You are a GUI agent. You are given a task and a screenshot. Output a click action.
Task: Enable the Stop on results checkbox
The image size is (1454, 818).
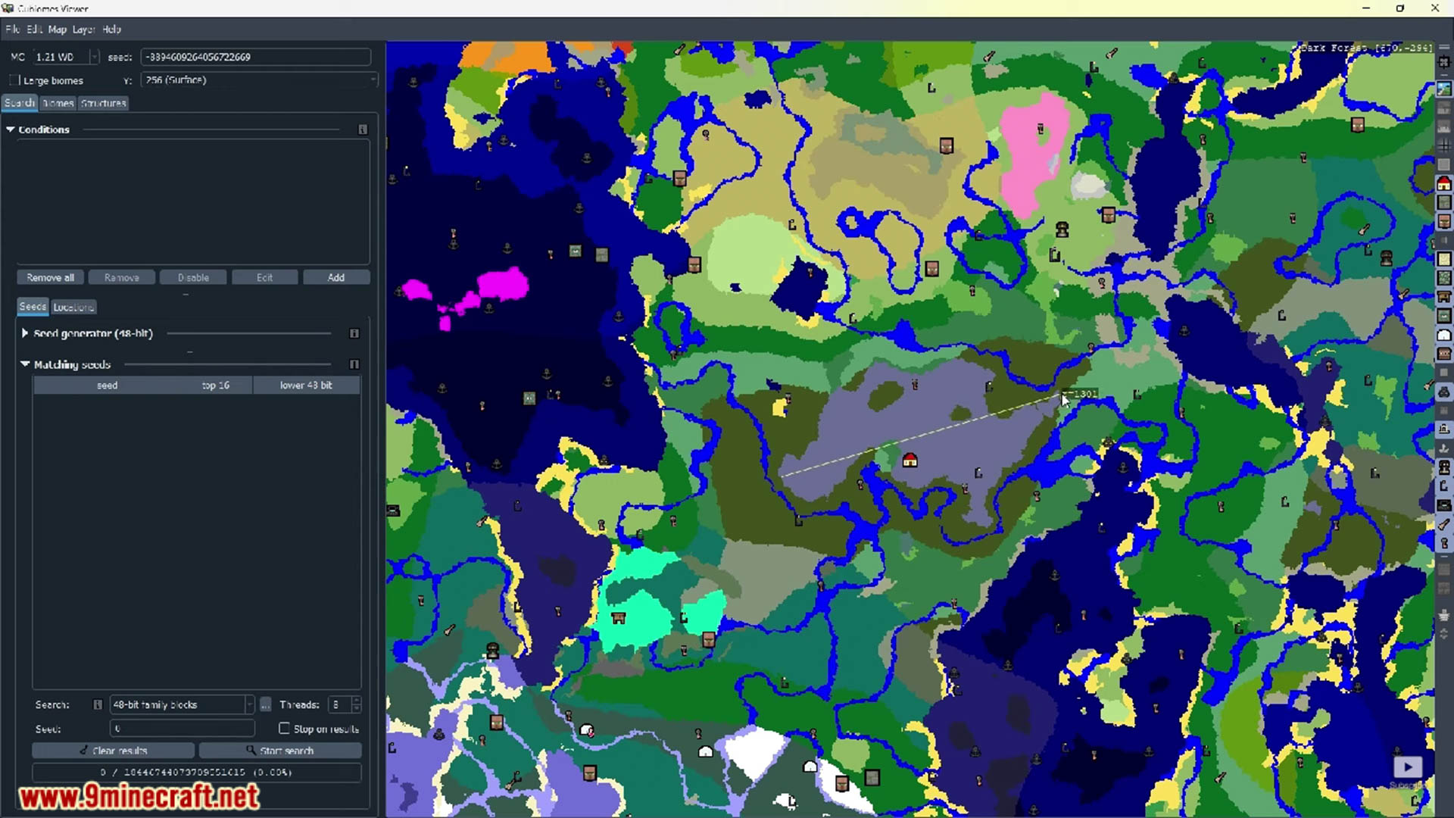(284, 728)
